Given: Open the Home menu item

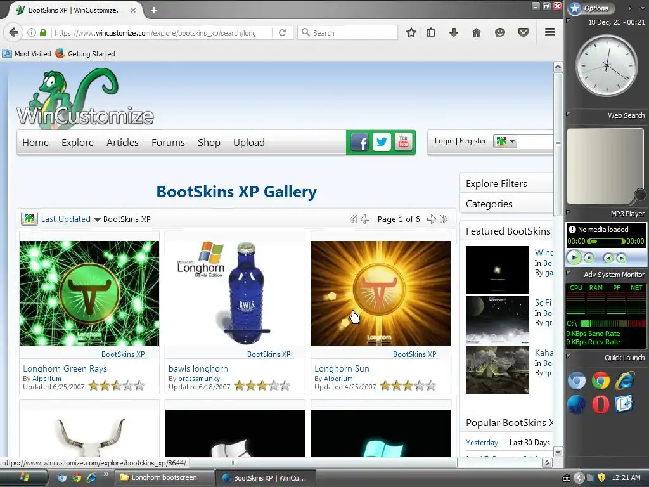Looking at the screenshot, I should [35, 143].
